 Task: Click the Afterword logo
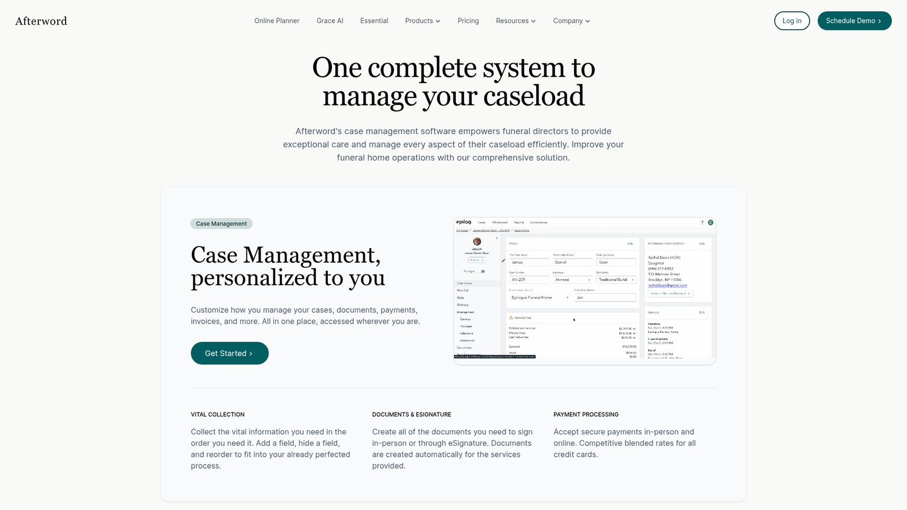click(x=41, y=21)
